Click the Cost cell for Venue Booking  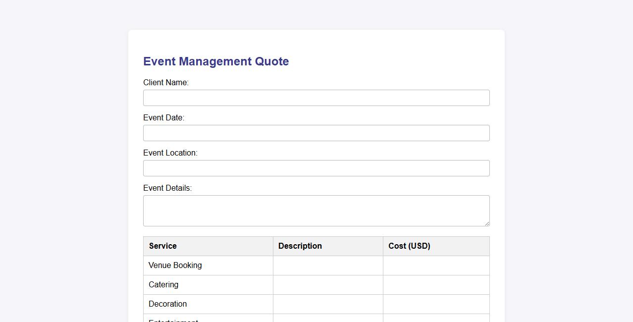click(436, 266)
